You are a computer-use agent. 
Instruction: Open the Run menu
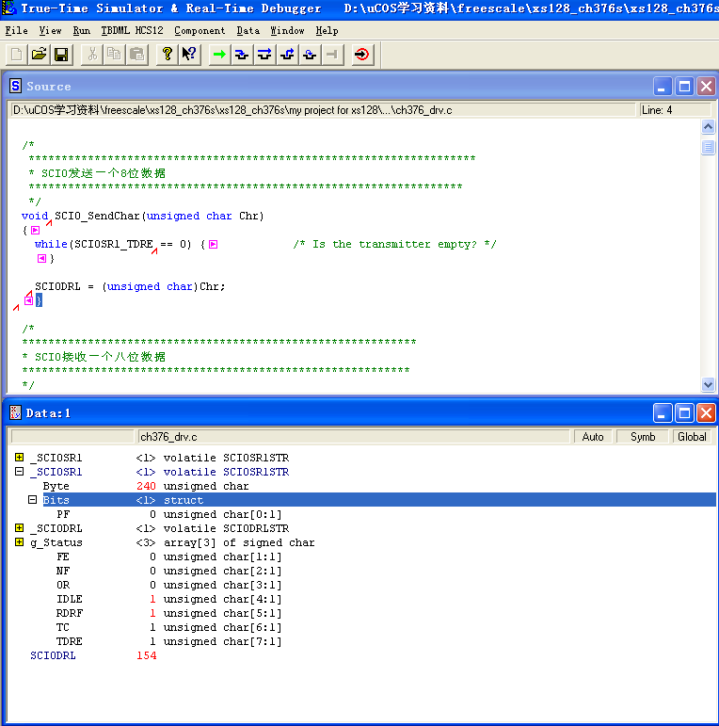coord(82,30)
